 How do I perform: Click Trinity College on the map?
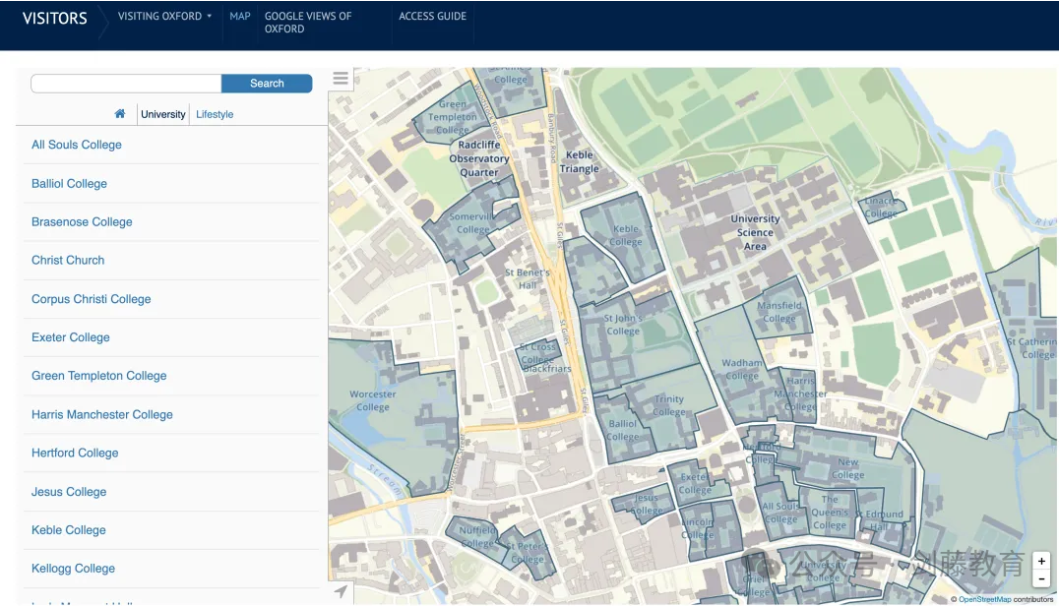click(x=668, y=405)
